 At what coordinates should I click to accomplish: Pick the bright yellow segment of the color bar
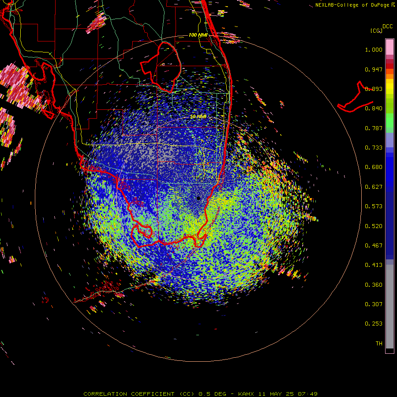pyautogui.click(x=390, y=86)
